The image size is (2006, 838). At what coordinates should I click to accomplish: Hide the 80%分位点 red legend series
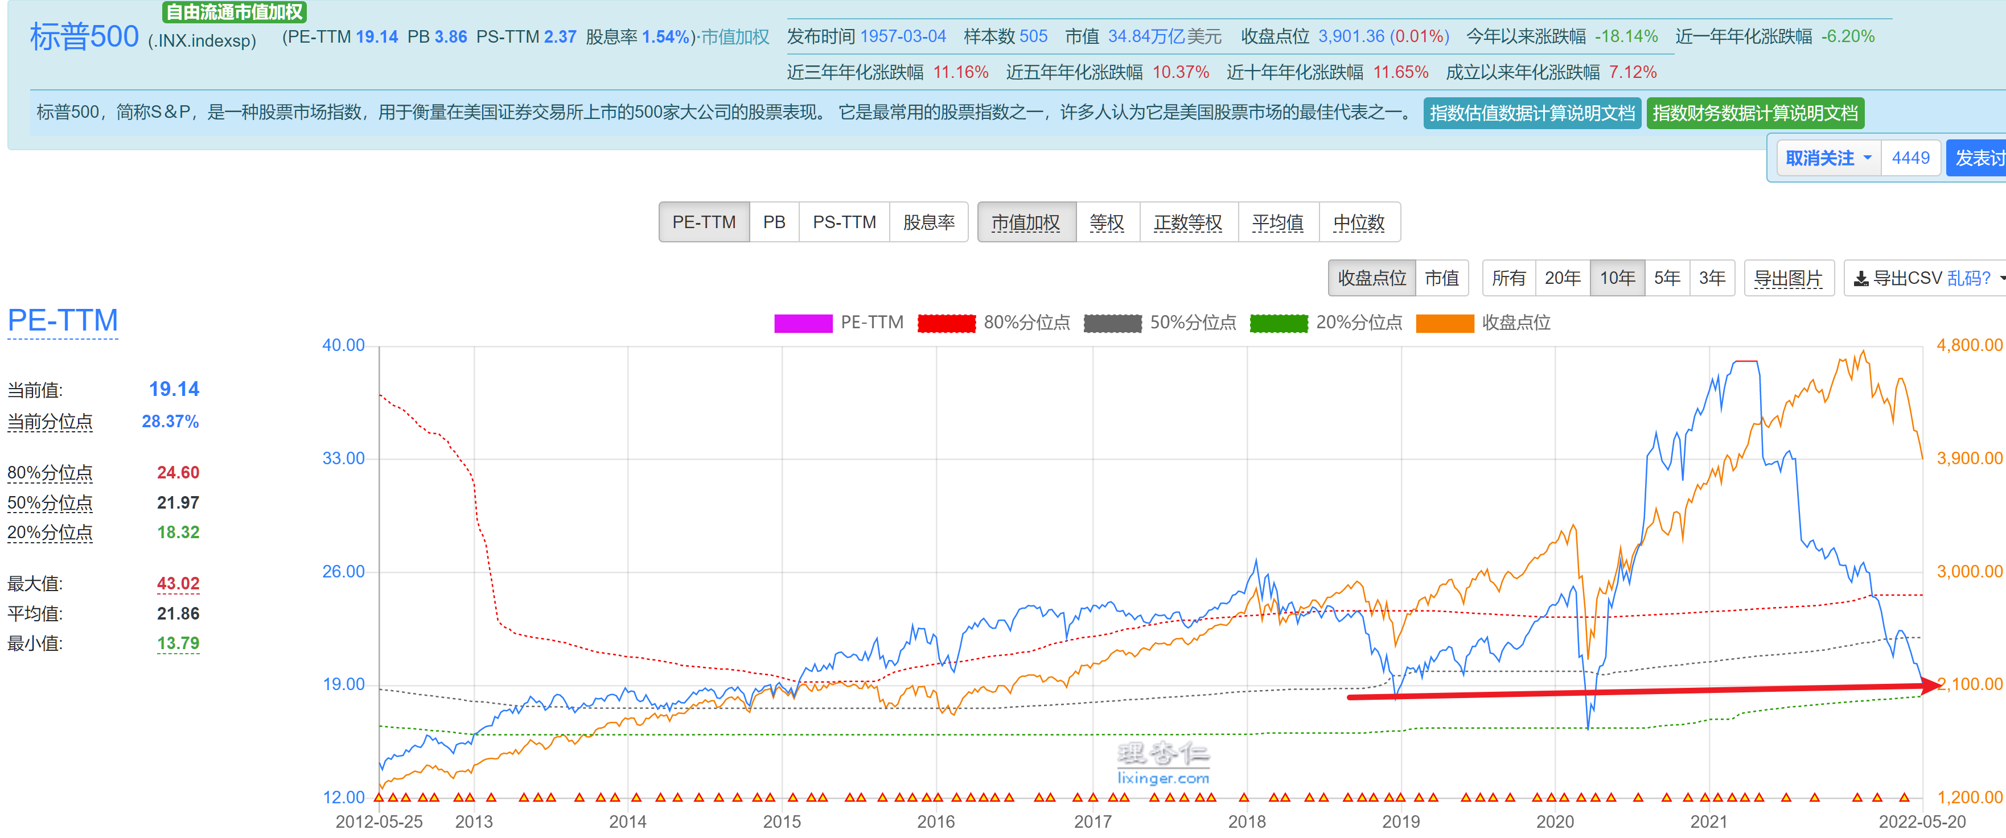pos(946,323)
